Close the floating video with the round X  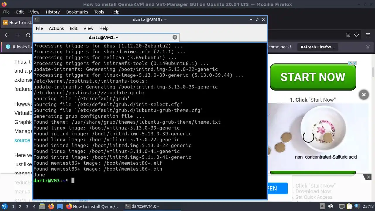coord(364,95)
